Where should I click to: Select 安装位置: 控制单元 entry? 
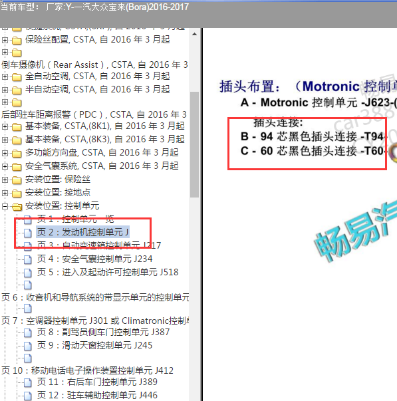[62, 206]
